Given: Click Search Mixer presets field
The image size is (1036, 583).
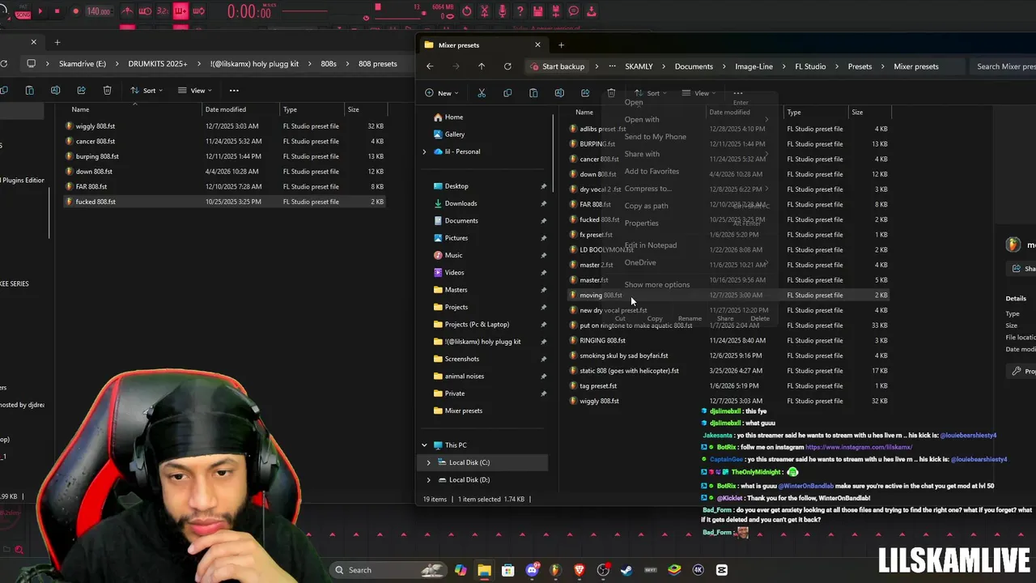Looking at the screenshot, I should [1005, 66].
